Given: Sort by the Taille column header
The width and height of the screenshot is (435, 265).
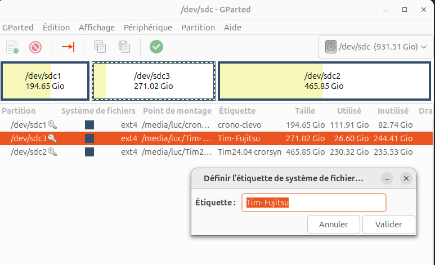Looking at the screenshot, I should point(305,111).
